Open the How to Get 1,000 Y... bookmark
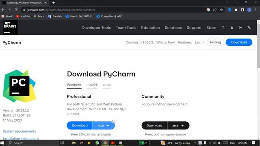Screen dimensions: 260x146 tap(80, 16)
